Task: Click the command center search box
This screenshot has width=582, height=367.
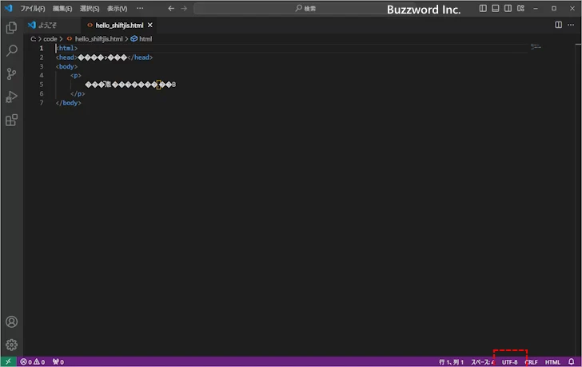Action: (305, 8)
